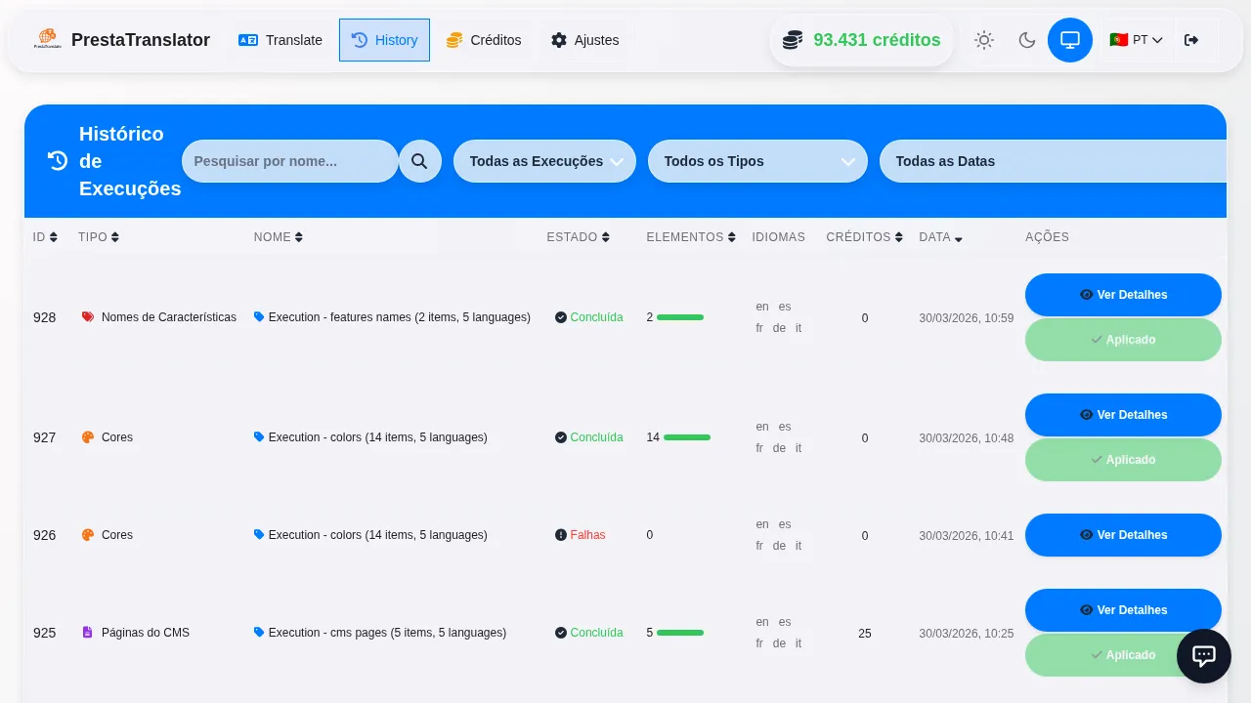Open the Ajustes settings tab
This screenshot has width=1251, height=703.
click(584, 40)
